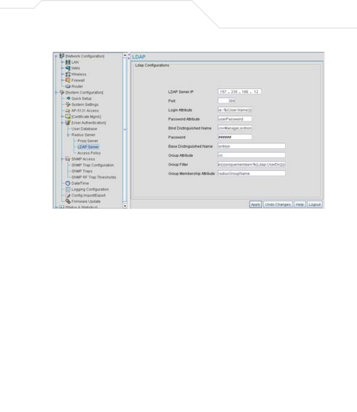This screenshot has height=412, width=357.
Task: Select SNMP Traps tree item
Action: point(82,171)
